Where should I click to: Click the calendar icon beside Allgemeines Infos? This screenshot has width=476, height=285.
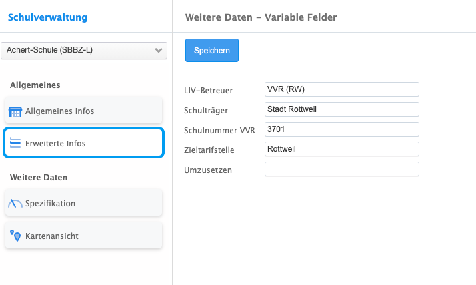coord(15,111)
